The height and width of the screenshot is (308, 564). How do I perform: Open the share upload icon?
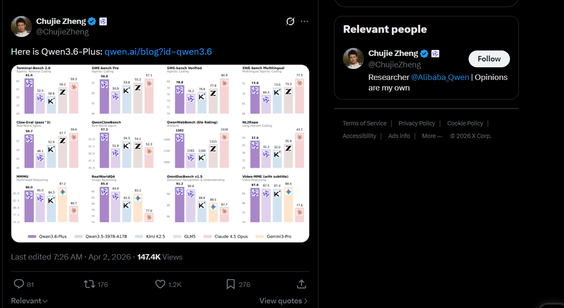[x=301, y=284]
